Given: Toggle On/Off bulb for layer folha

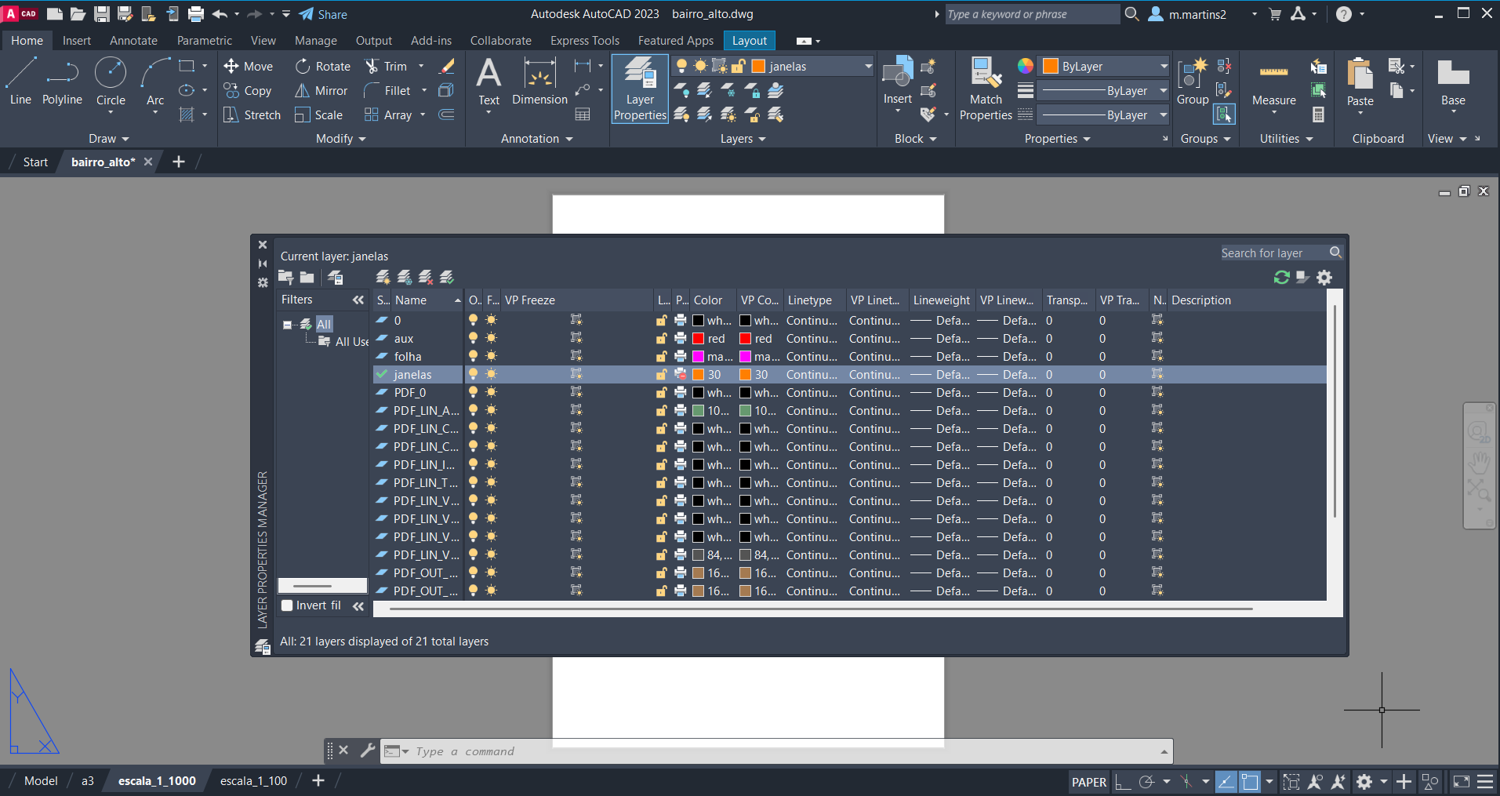Looking at the screenshot, I should pyautogui.click(x=473, y=356).
